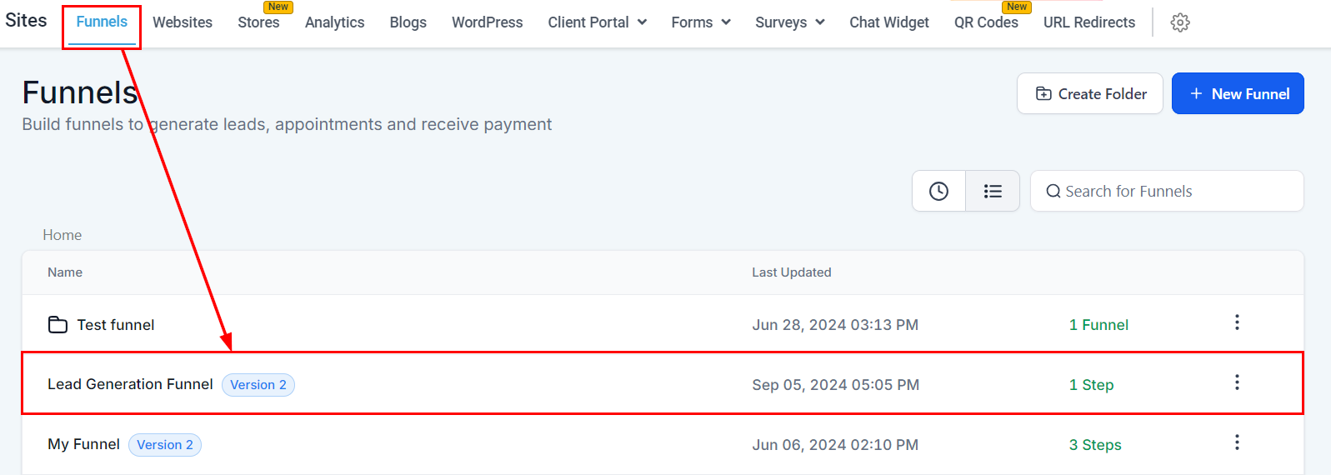Click the Create Folder button
Screen dimensions: 1331x475
1090,93
